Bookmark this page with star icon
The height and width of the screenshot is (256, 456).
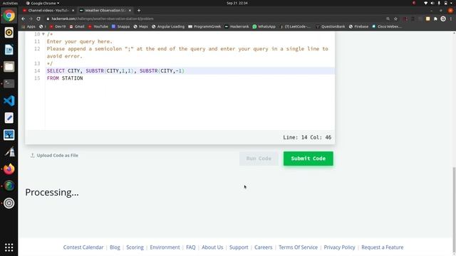pos(395,18)
